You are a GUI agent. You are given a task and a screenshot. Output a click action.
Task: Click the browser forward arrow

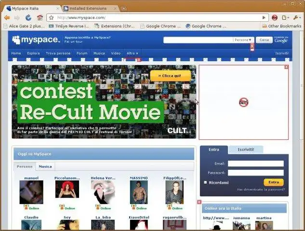(17, 18)
